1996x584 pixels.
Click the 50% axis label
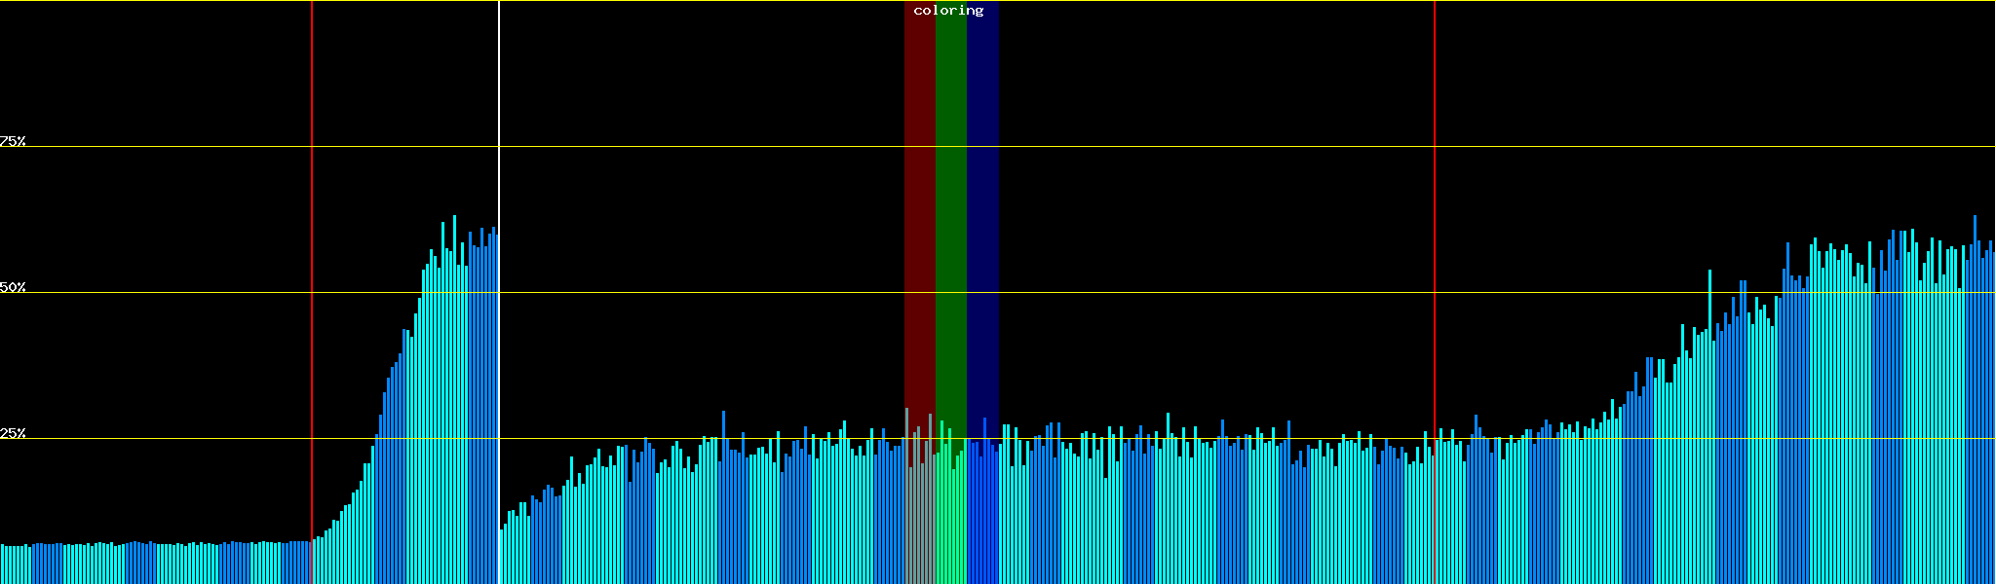tap(13, 287)
